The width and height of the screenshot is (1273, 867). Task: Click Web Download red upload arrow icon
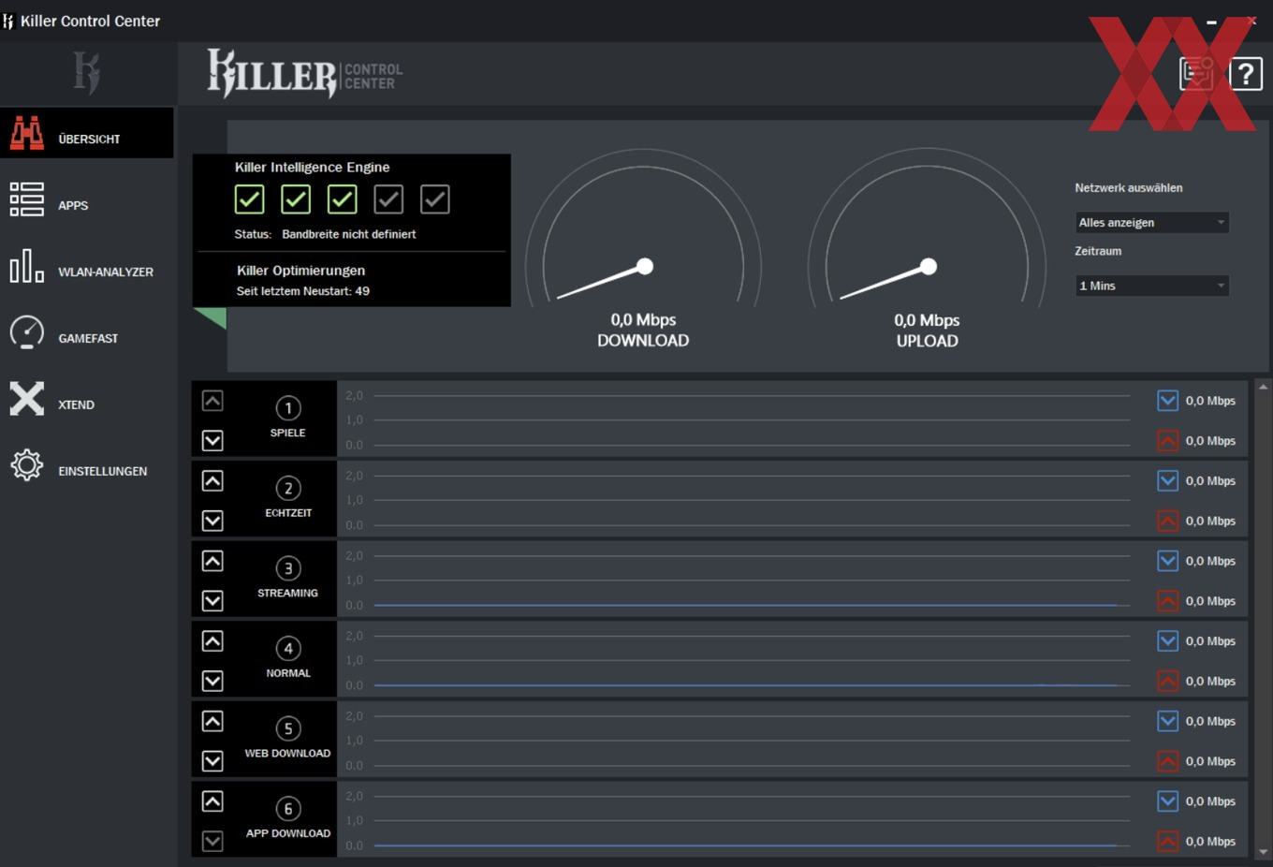point(1167,761)
